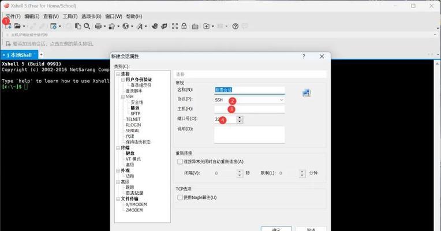Click arrow icon beside 要添加当前会话 hint
Viewport: 441px width, 231px height.
point(8,44)
